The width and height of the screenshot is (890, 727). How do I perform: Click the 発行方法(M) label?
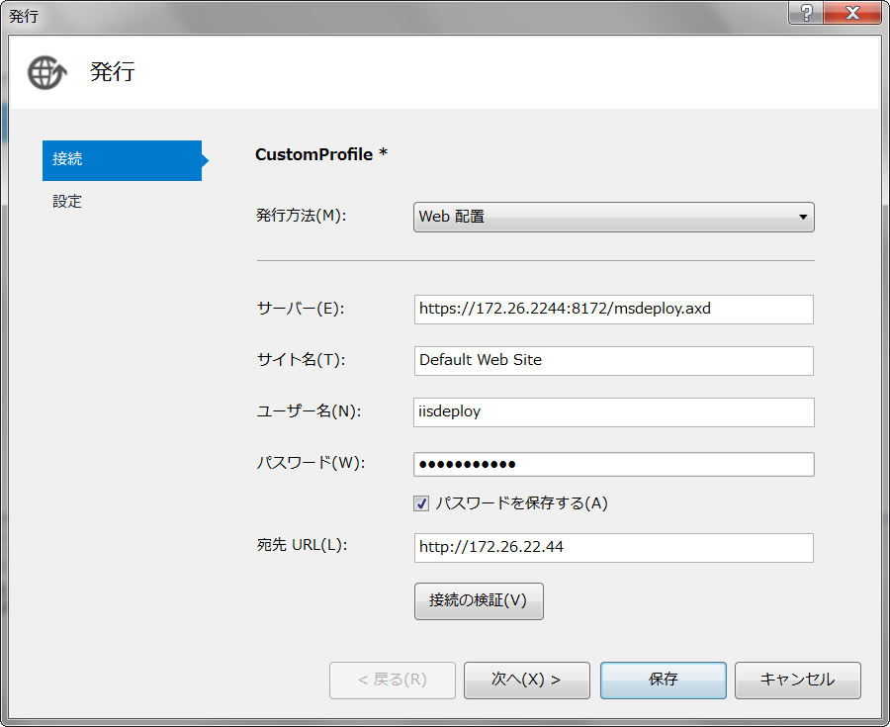302,216
